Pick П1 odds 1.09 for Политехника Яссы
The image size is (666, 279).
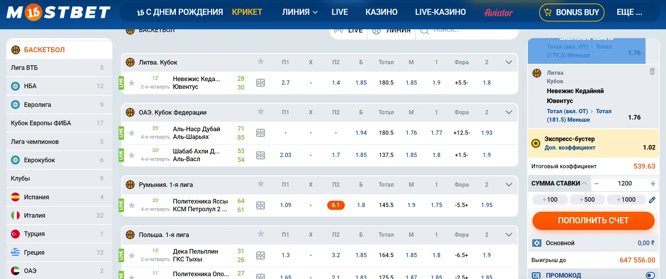285,205
